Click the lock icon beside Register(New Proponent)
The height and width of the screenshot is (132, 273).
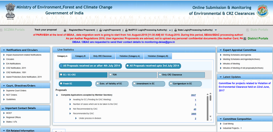pos(65,30)
